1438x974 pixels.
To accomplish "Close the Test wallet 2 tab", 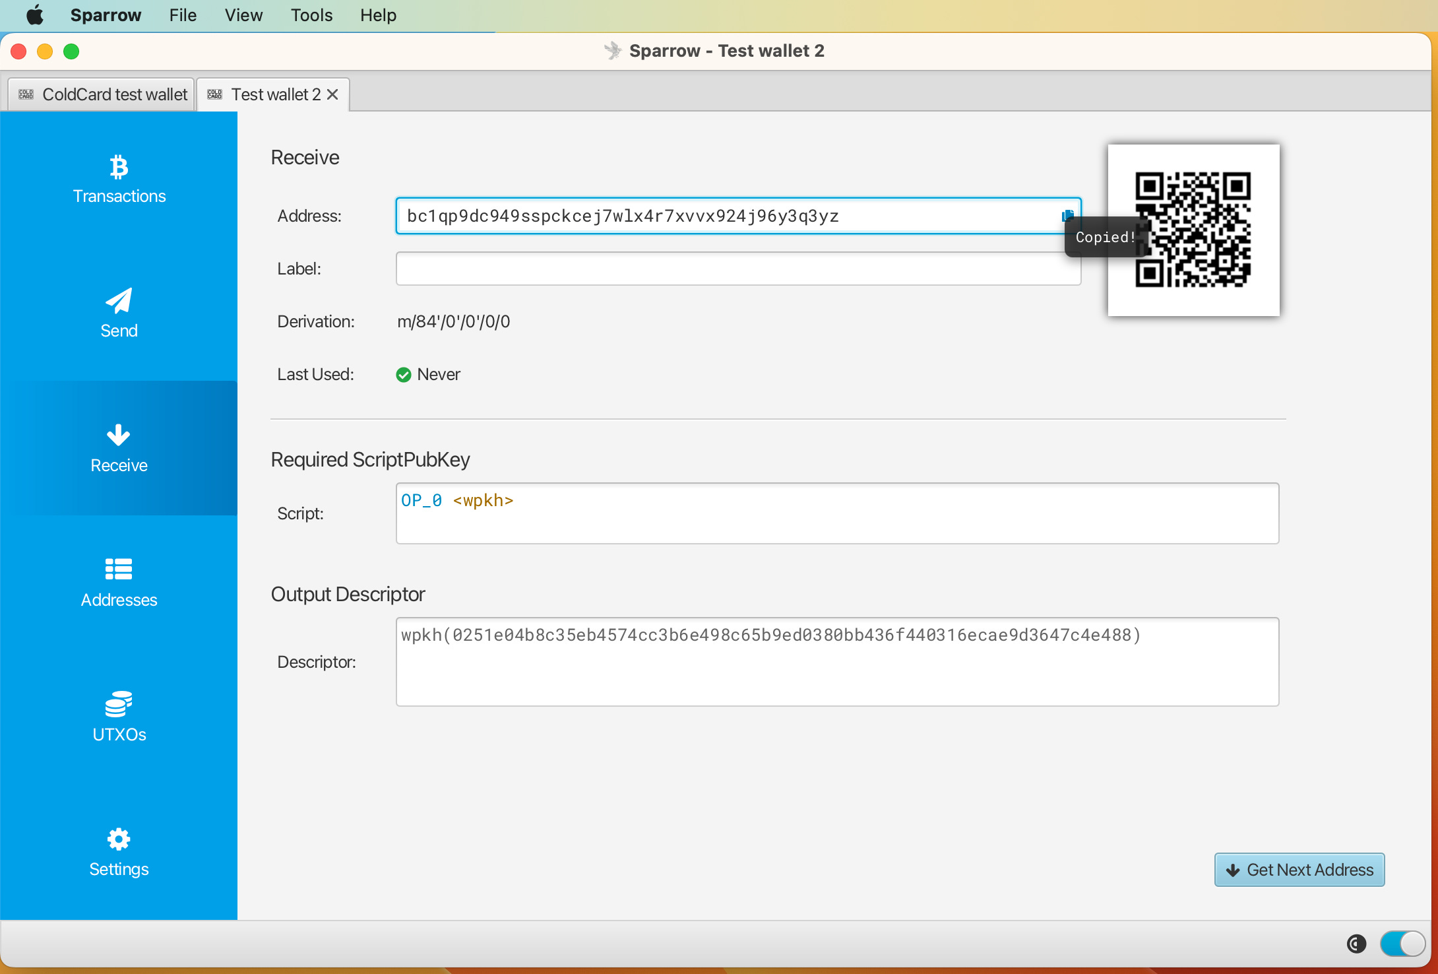I will click(332, 94).
